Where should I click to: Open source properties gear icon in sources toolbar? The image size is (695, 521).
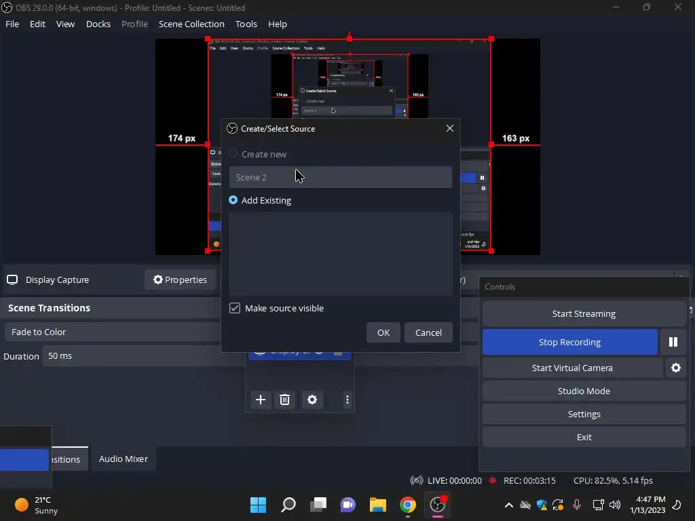[x=312, y=400]
